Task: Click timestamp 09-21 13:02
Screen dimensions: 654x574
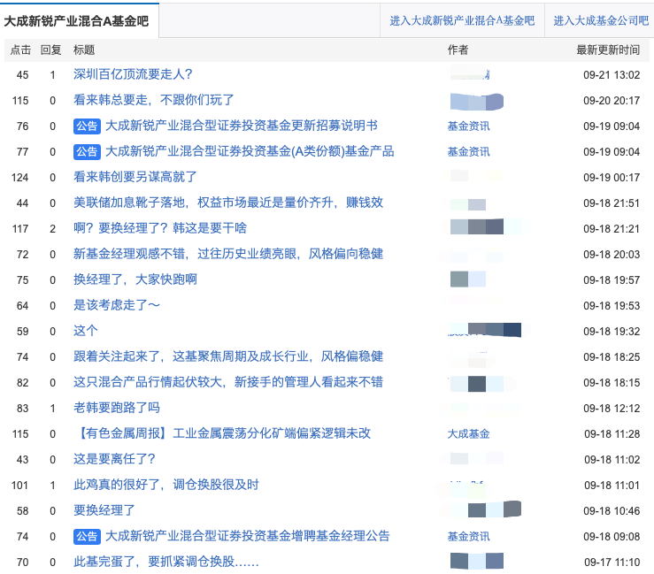Action: coord(612,75)
